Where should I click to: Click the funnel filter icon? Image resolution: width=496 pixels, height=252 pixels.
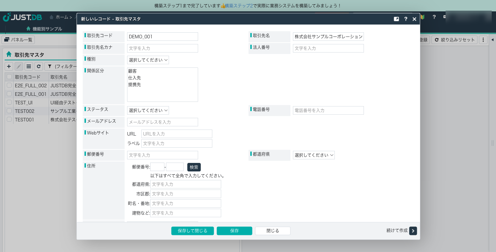coord(50,66)
